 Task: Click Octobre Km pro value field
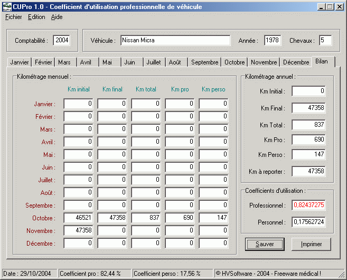pos(180,218)
